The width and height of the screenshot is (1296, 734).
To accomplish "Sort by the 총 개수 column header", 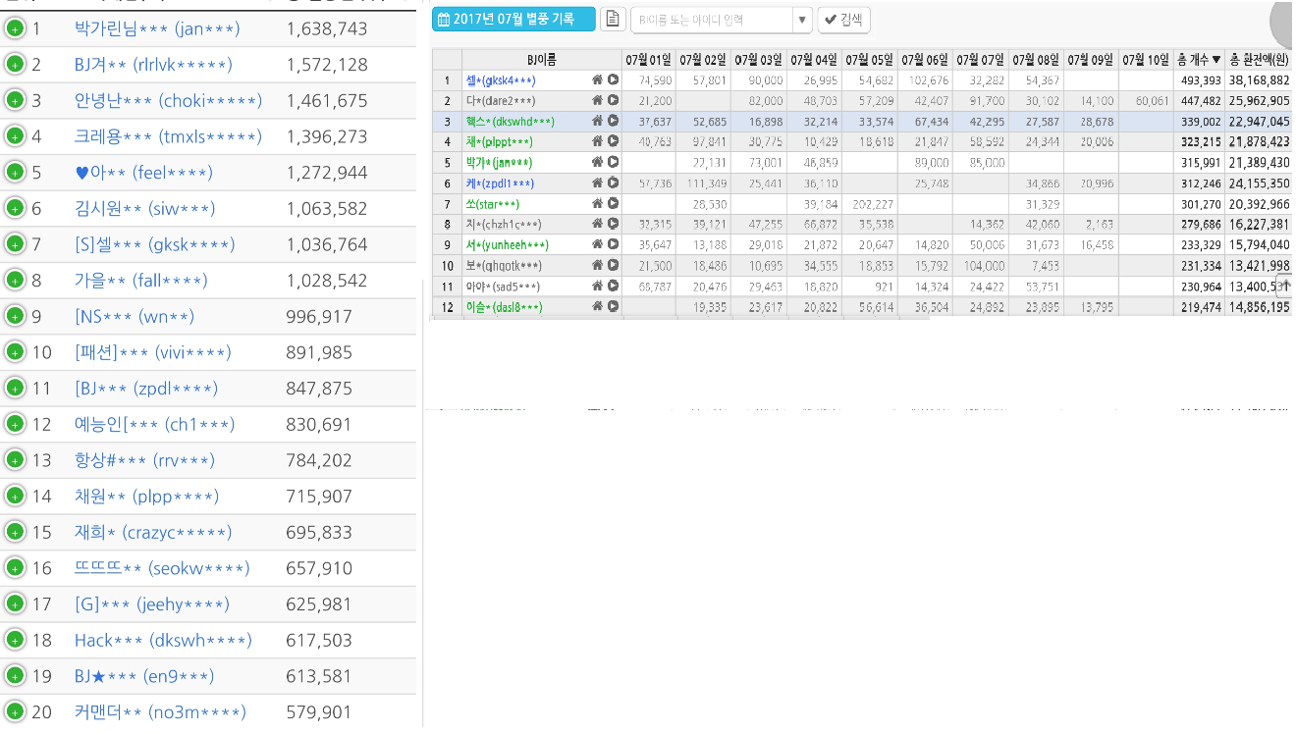I will click(x=1198, y=60).
